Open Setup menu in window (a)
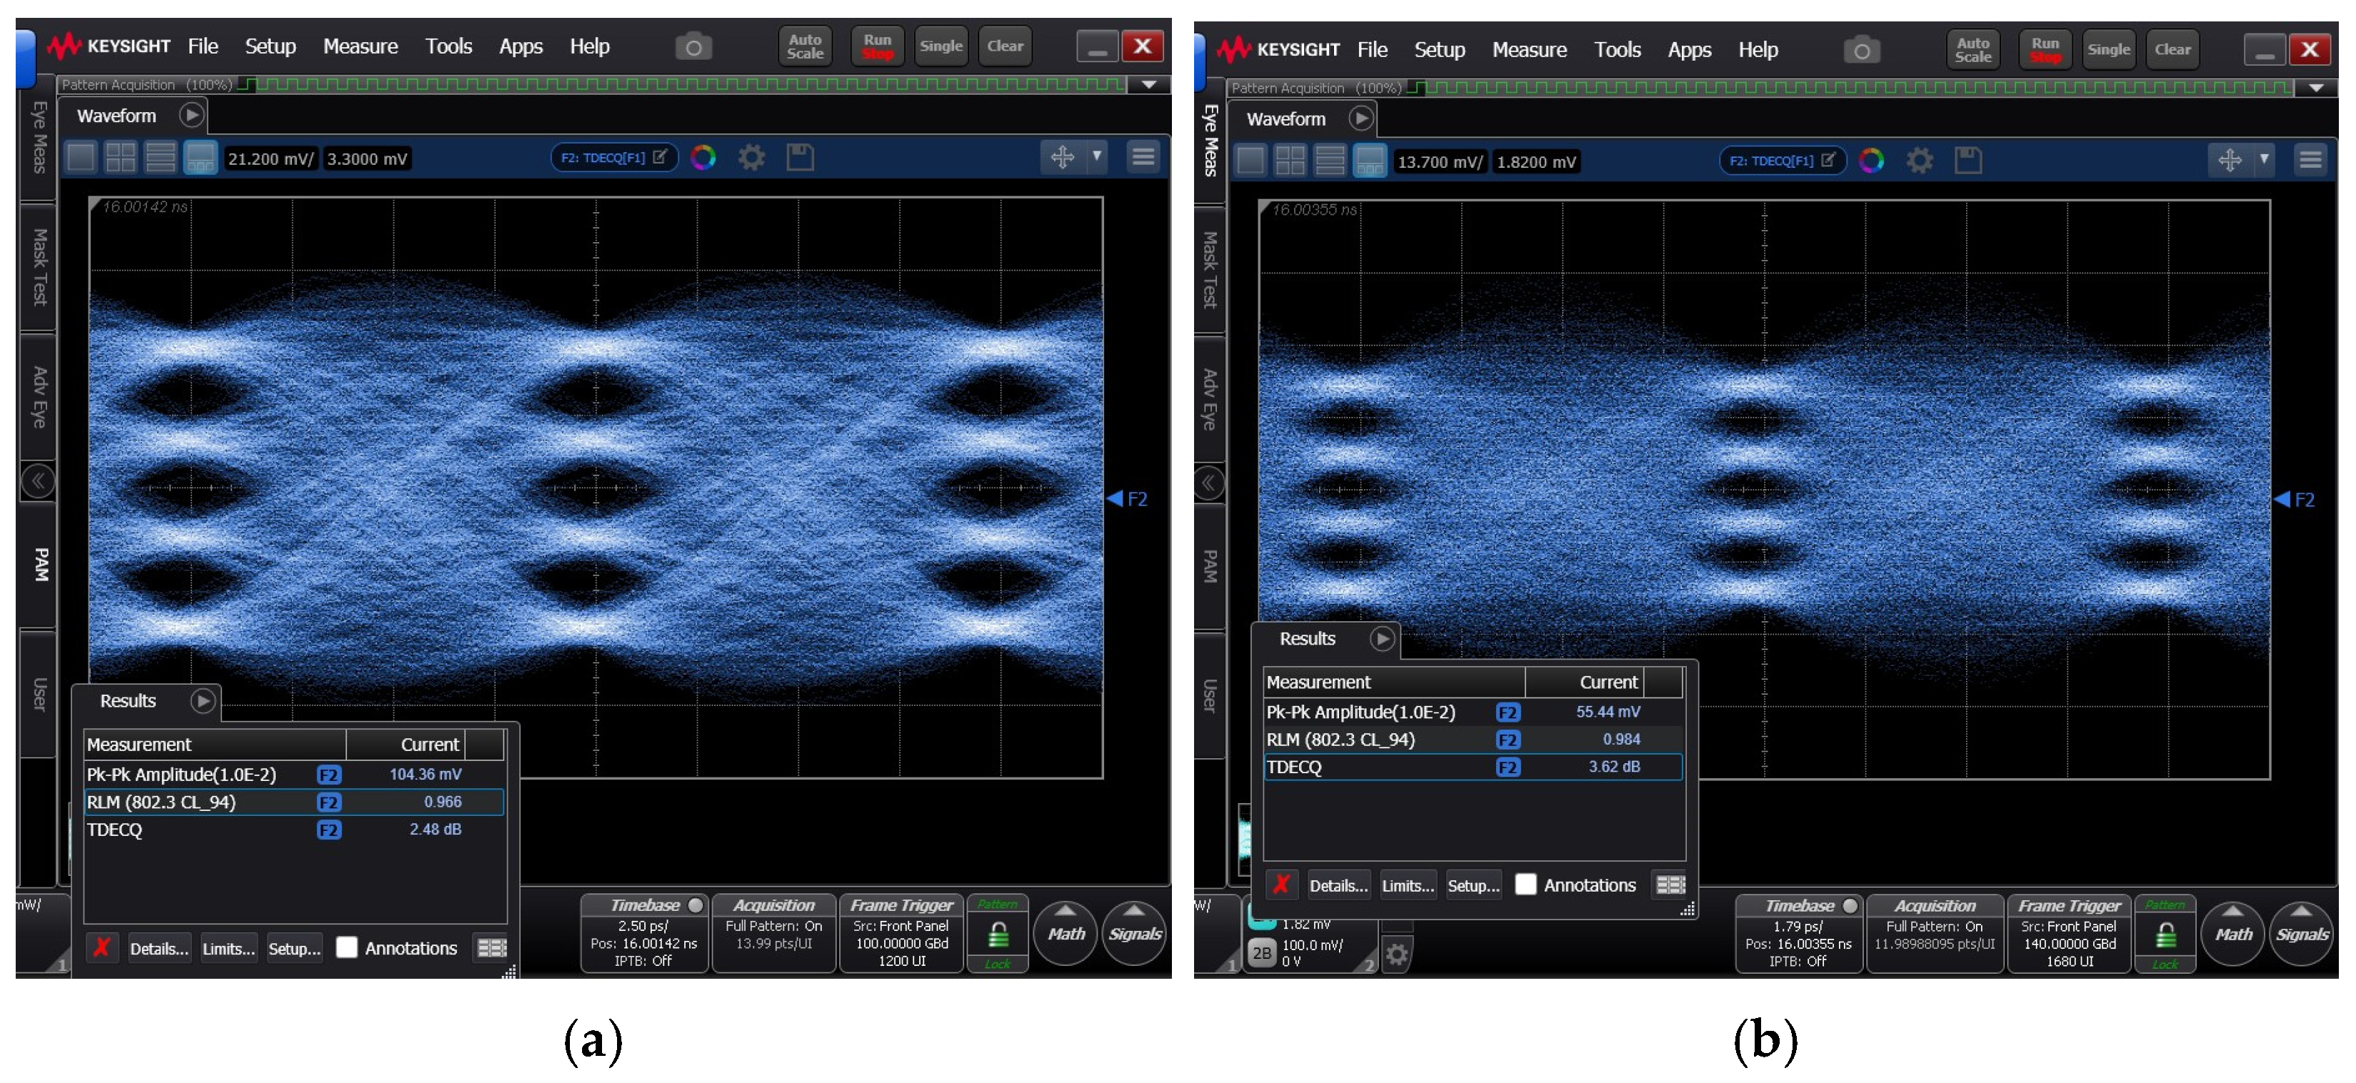This screenshot has height=1083, width=2356. (270, 46)
